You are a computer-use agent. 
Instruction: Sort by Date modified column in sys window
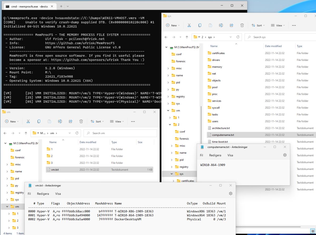(x=273, y=46)
